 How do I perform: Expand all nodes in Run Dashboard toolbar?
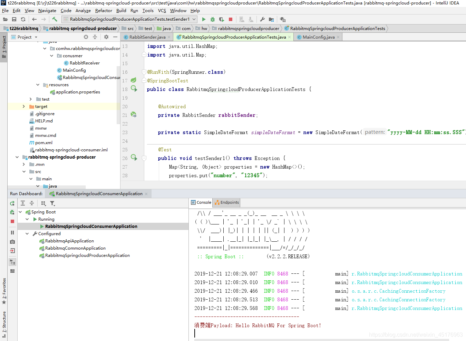[23, 203]
